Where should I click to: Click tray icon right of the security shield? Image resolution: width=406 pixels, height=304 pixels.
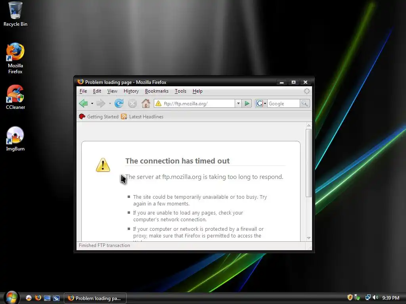pyautogui.click(x=357, y=298)
